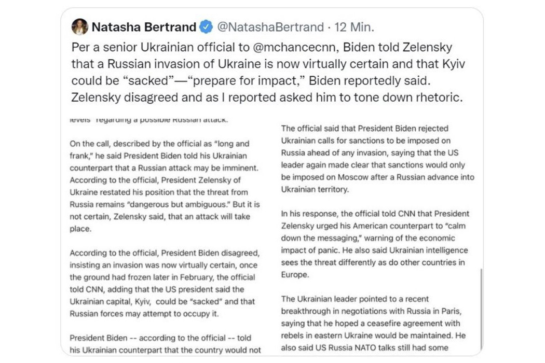The width and height of the screenshot is (545, 363).
Task: Click the paragraph starting 'President Biden -- according'
Action: coord(165,344)
